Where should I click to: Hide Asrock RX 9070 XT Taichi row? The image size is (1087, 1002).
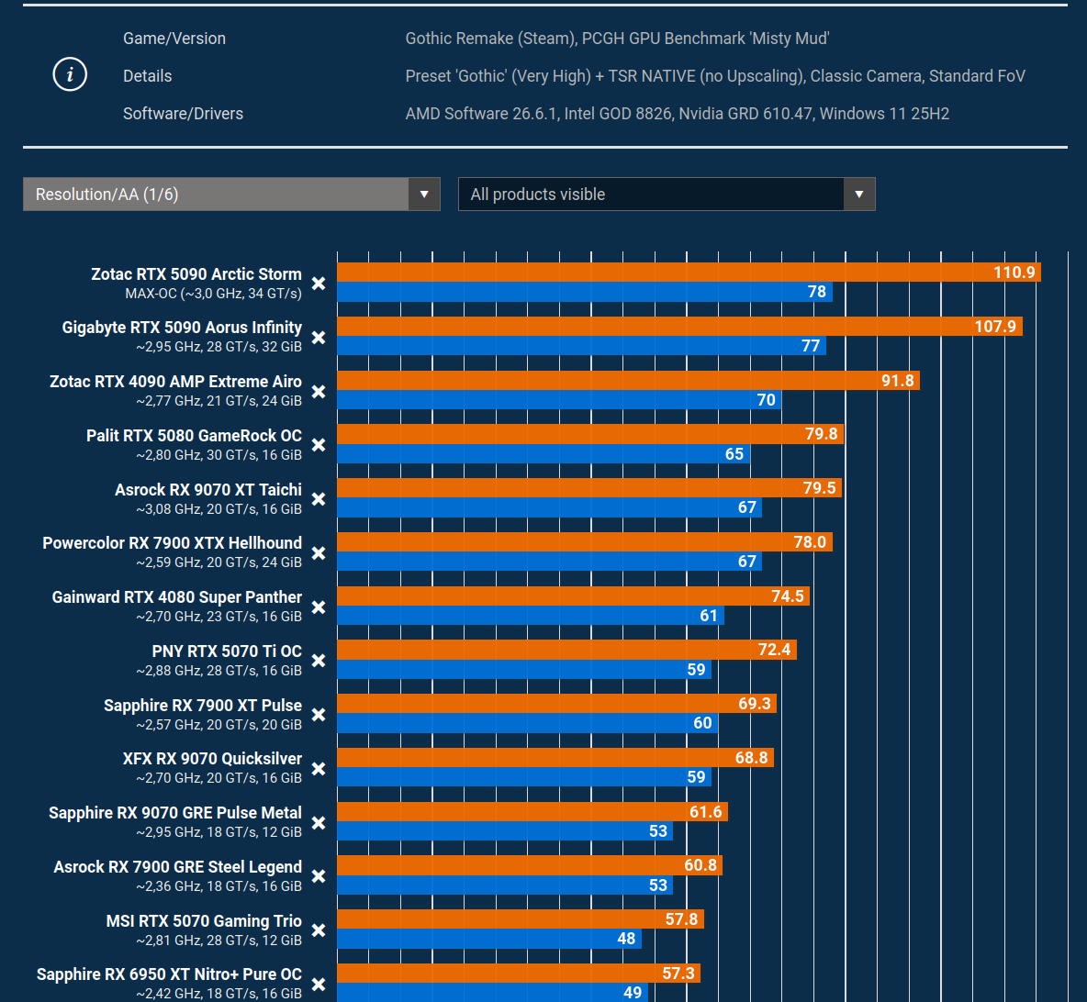[x=319, y=499]
